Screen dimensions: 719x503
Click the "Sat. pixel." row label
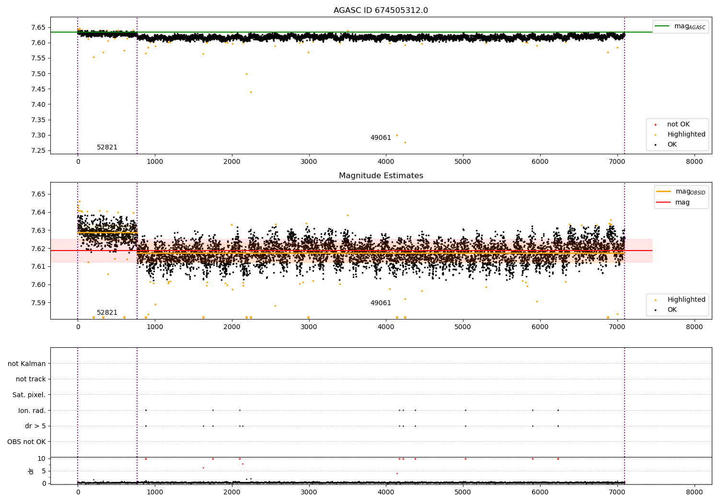point(29,395)
